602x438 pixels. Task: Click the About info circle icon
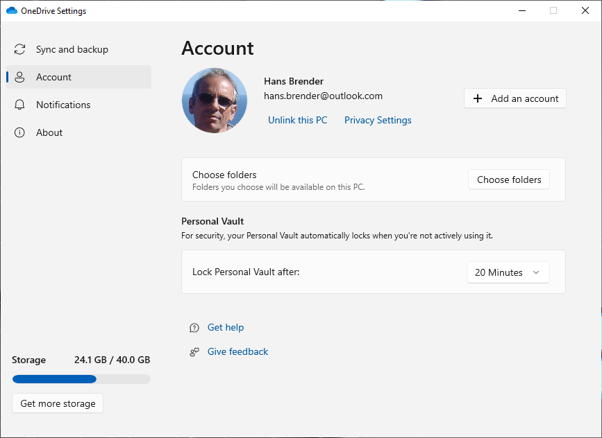tap(20, 133)
